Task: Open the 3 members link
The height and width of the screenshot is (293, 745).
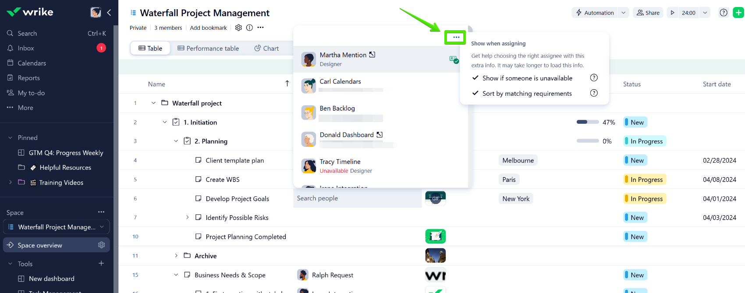Action: pos(168,28)
